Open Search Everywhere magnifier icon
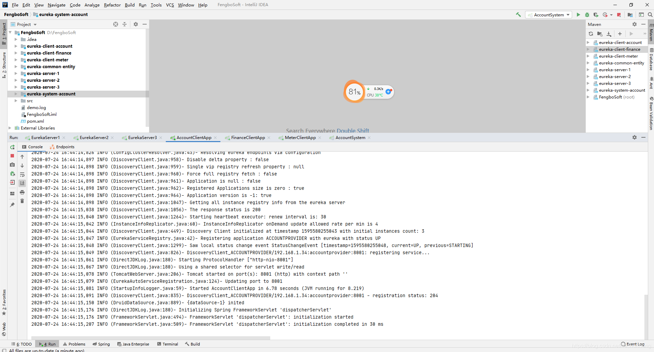 point(650,15)
